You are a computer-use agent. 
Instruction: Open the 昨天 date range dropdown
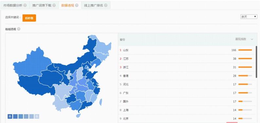coord(249,17)
